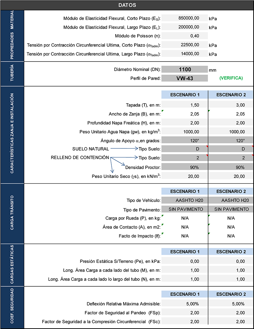254x329 pixels.
Task: Click the Tipo de Vehículo cell for Escenario 1
Action: [185, 200]
